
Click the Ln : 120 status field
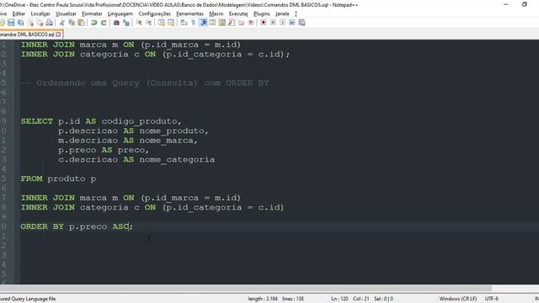tap(339, 299)
